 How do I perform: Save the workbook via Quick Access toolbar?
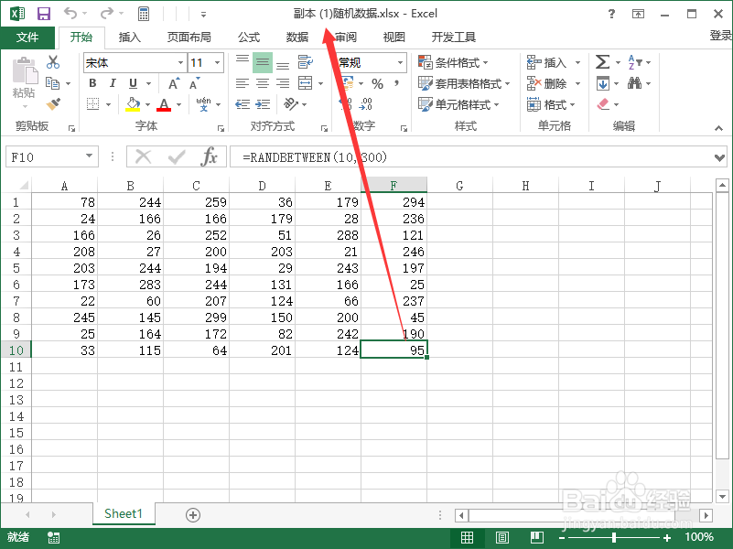coord(43,13)
